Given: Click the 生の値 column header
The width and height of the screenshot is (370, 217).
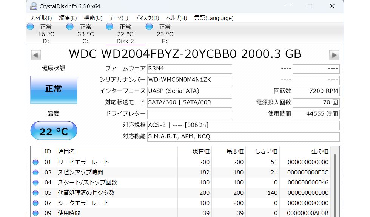Looking at the screenshot, I should (x=319, y=151).
